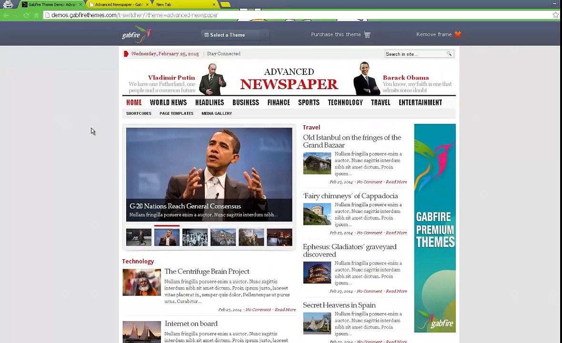Open the ENTERTAINMENT menu
This screenshot has height=343, width=562.
[421, 102]
